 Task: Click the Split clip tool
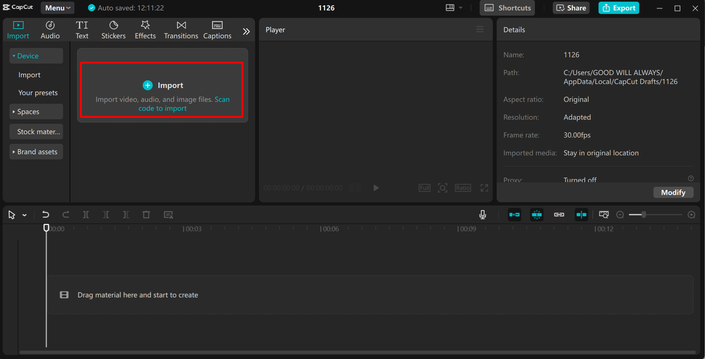coord(86,215)
